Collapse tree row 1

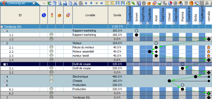pos(4,31)
